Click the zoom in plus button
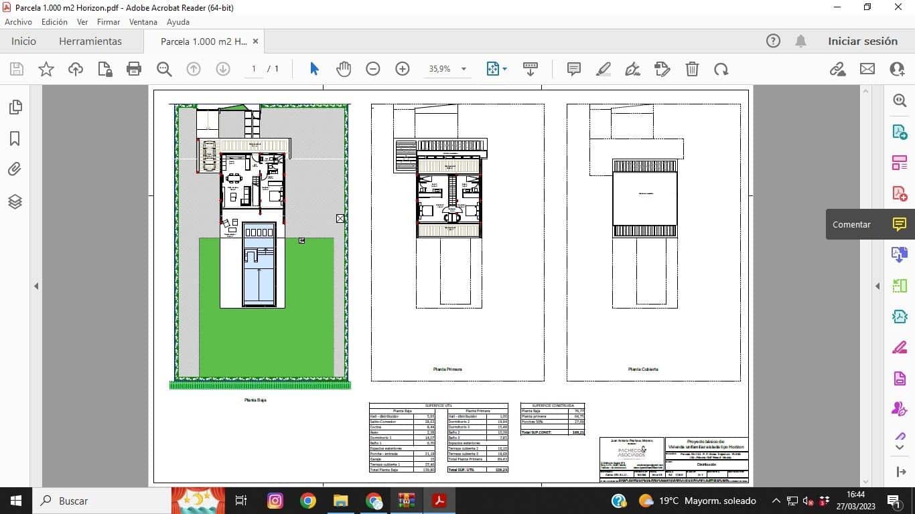Viewport: 915px width, 514px height. tap(403, 69)
